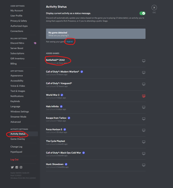Enable overlay for World War 3

pyautogui.click(x=144, y=96)
